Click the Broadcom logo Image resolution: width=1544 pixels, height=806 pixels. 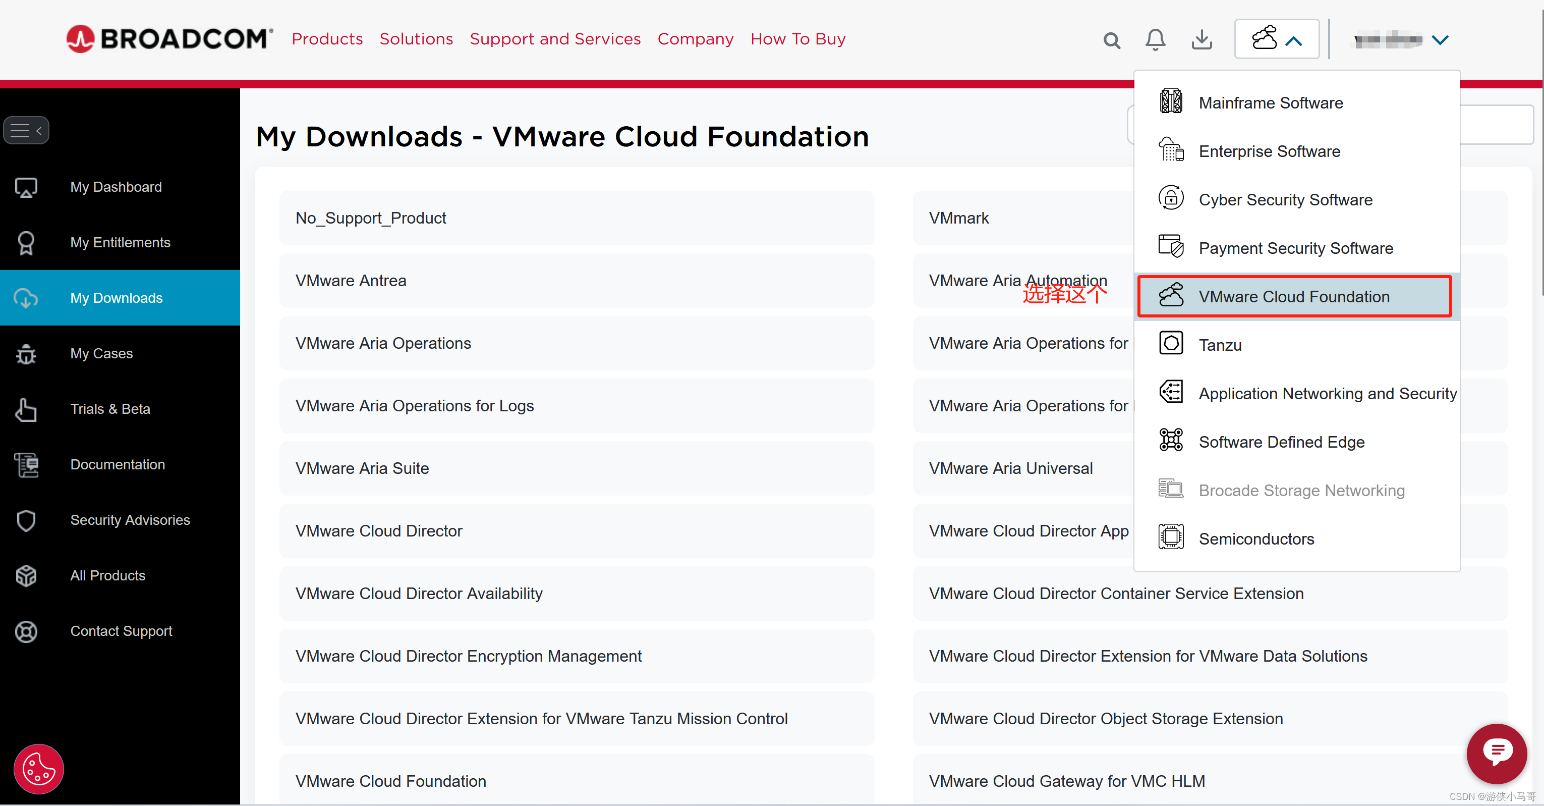(x=169, y=39)
